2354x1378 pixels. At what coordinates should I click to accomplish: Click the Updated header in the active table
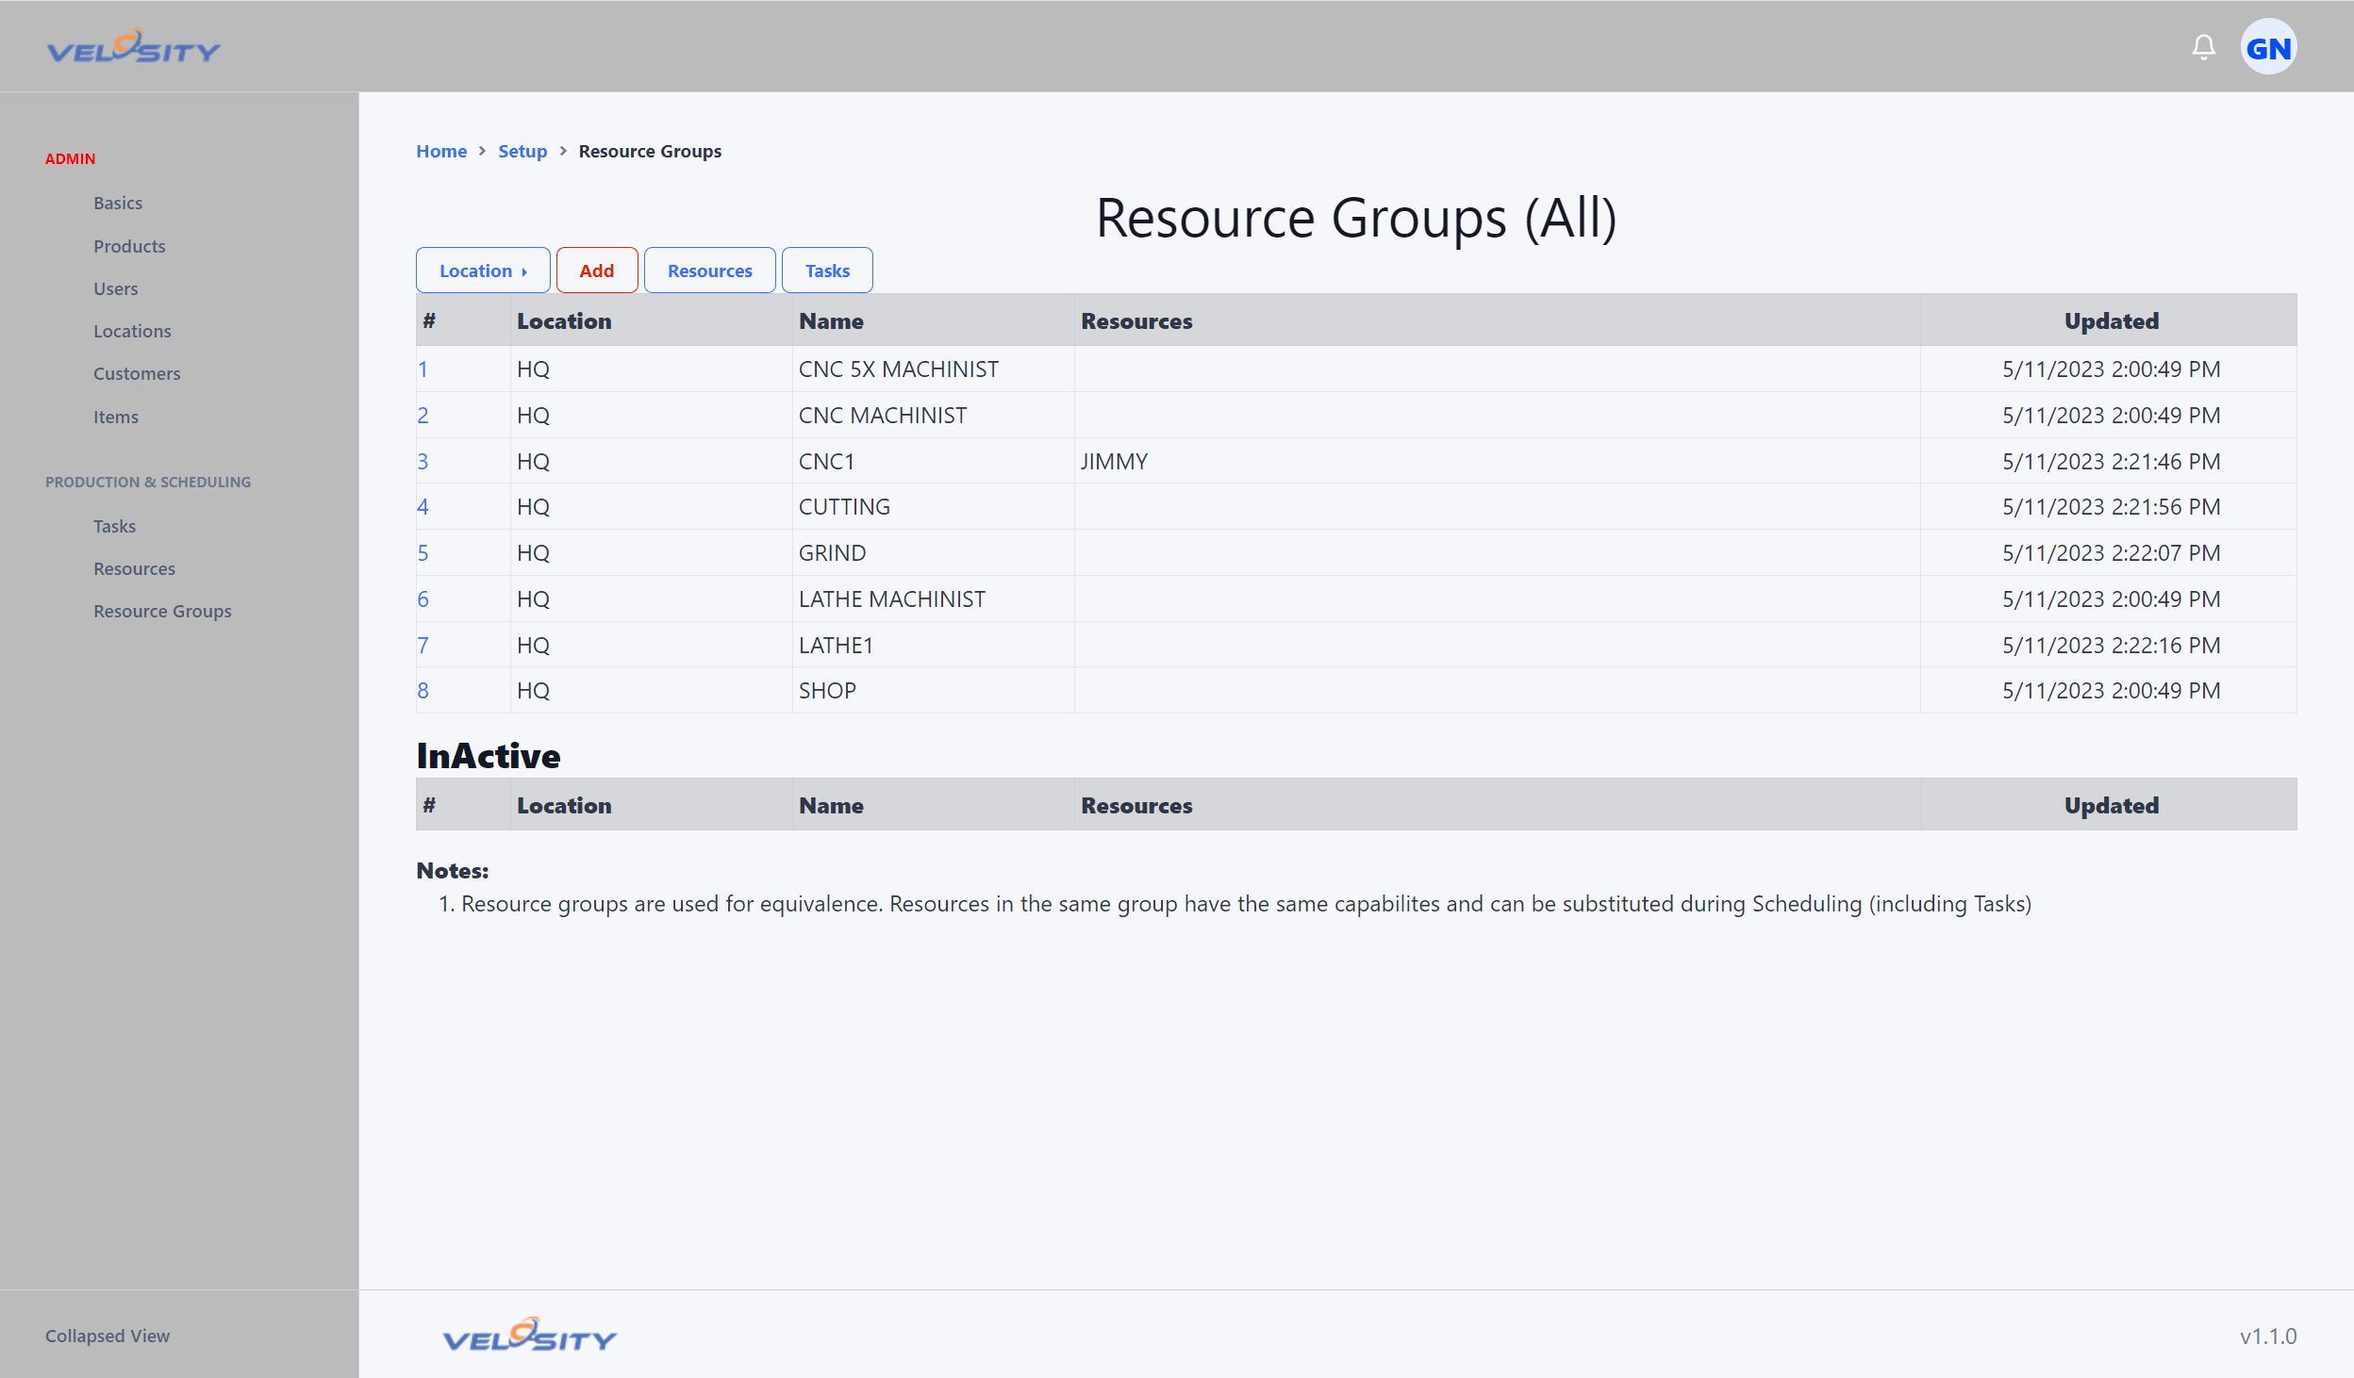coord(2111,321)
